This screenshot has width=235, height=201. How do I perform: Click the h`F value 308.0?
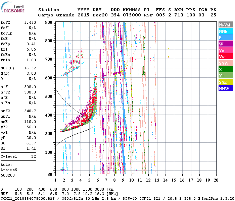[30, 87]
